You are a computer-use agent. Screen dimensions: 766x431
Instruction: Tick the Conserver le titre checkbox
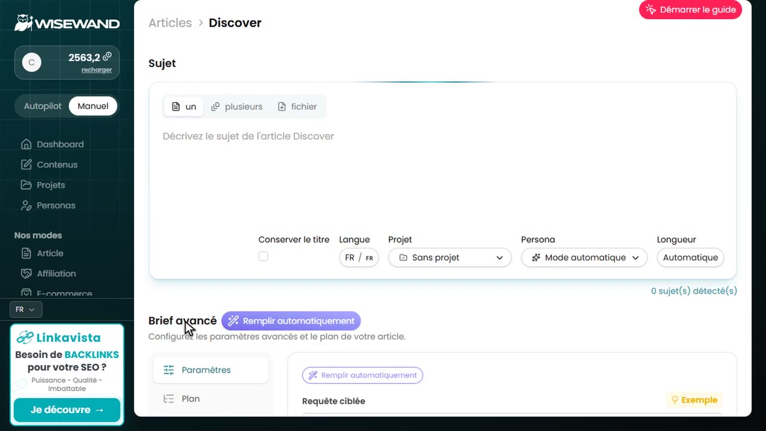pos(263,256)
